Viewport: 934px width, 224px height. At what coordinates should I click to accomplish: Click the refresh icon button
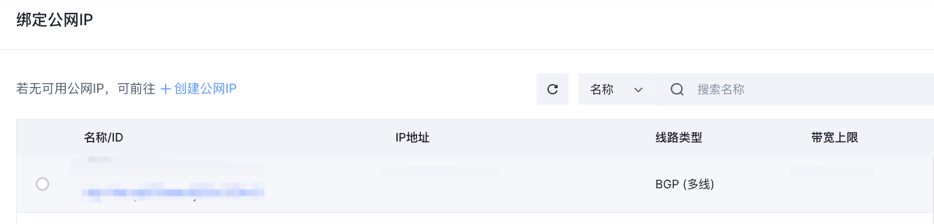553,89
